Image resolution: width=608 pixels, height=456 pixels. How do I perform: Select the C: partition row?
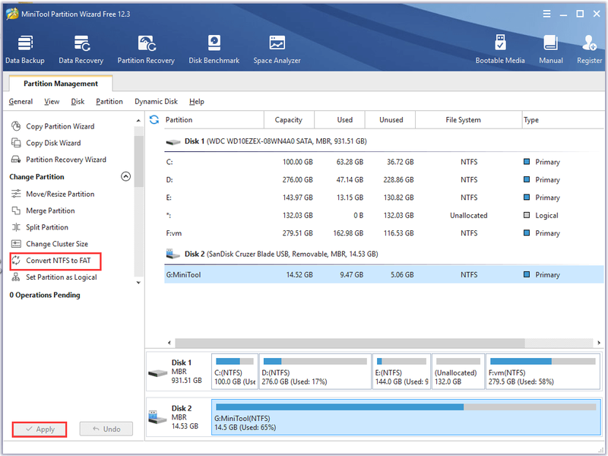tap(384, 162)
